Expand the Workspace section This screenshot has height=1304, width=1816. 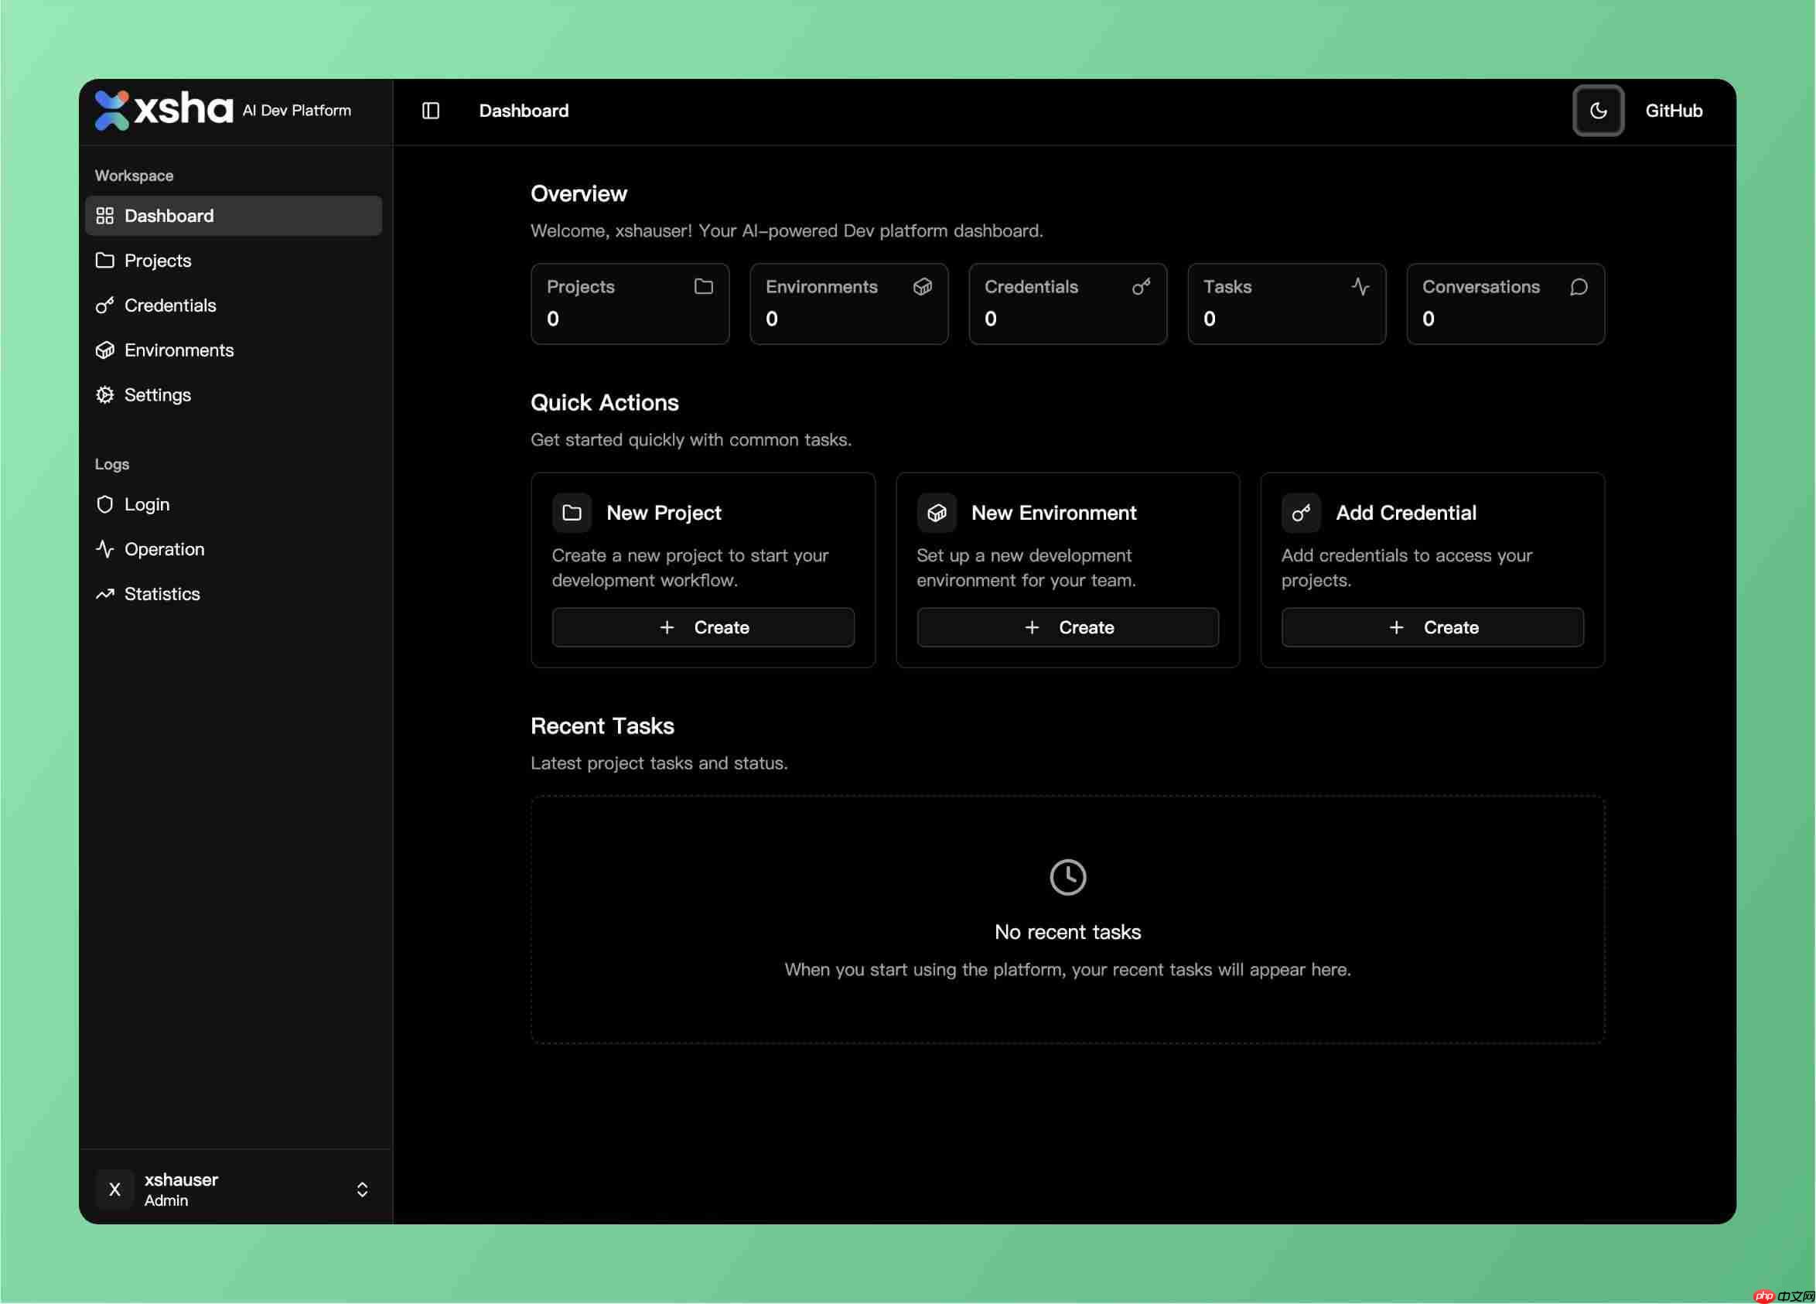(x=134, y=175)
